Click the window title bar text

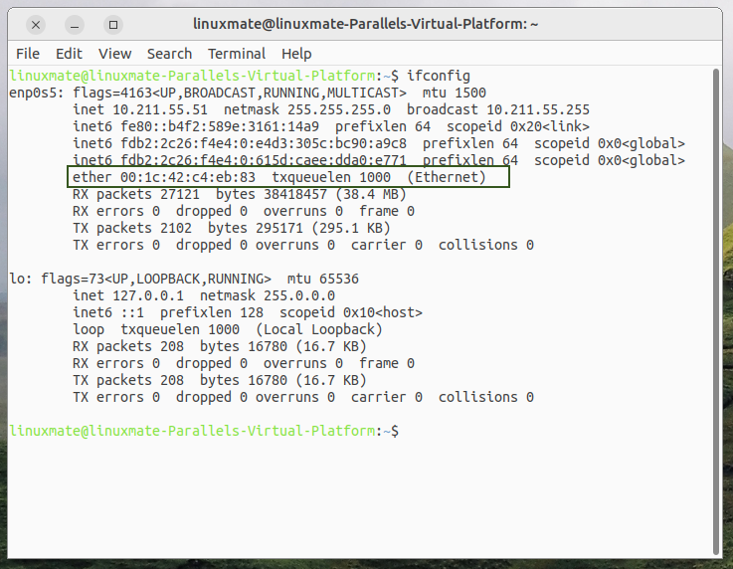click(x=368, y=24)
